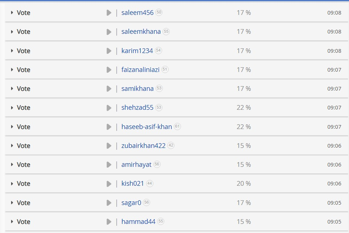Open saleem456 user profile link

pyautogui.click(x=137, y=13)
